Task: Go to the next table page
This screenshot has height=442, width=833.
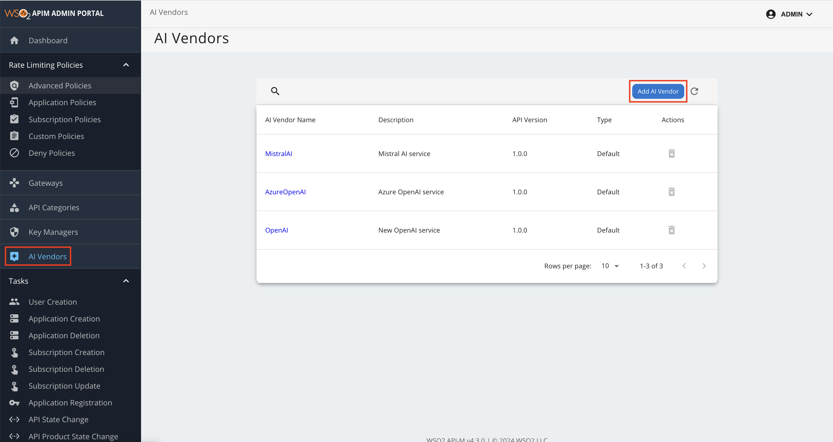Action: 704,266
